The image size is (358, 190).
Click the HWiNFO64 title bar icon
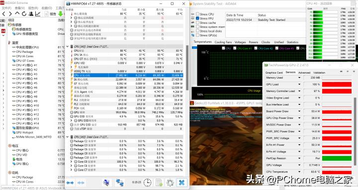(x=68, y=3)
